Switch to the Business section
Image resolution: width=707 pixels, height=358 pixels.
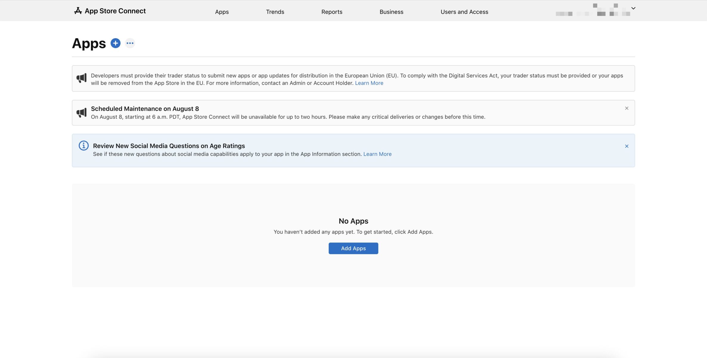pos(391,12)
